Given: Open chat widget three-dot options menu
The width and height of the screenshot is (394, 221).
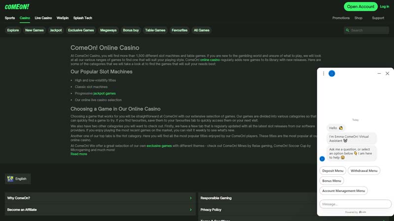Looking at the screenshot, I should pos(324,73).
